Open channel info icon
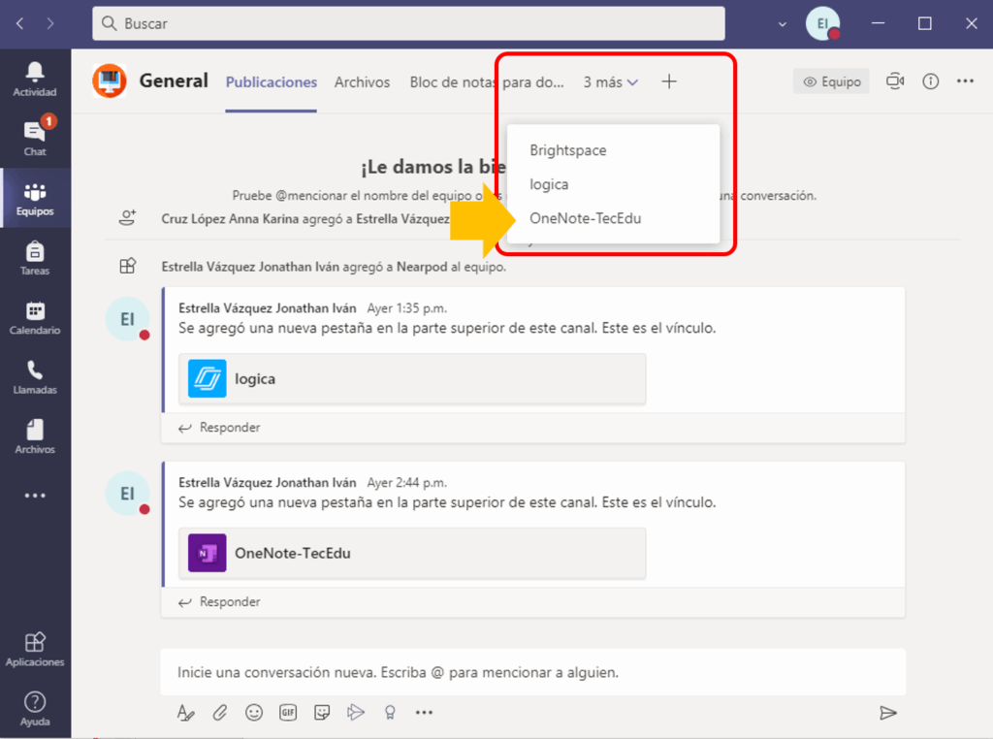 pos(930,82)
